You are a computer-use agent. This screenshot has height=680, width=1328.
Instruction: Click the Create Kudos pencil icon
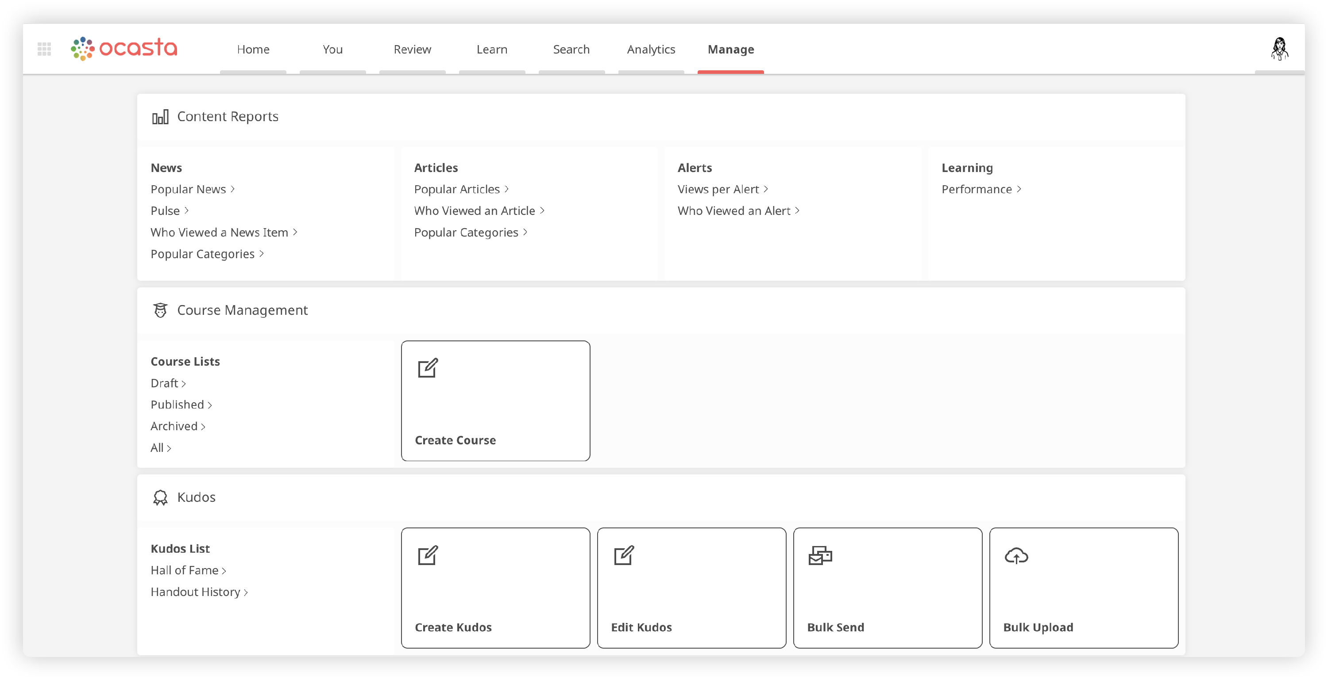tap(428, 555)
